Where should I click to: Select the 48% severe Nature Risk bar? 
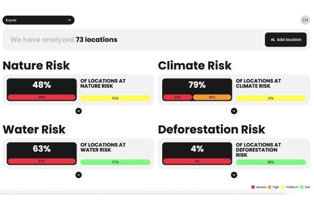click(x=41, y=97)
